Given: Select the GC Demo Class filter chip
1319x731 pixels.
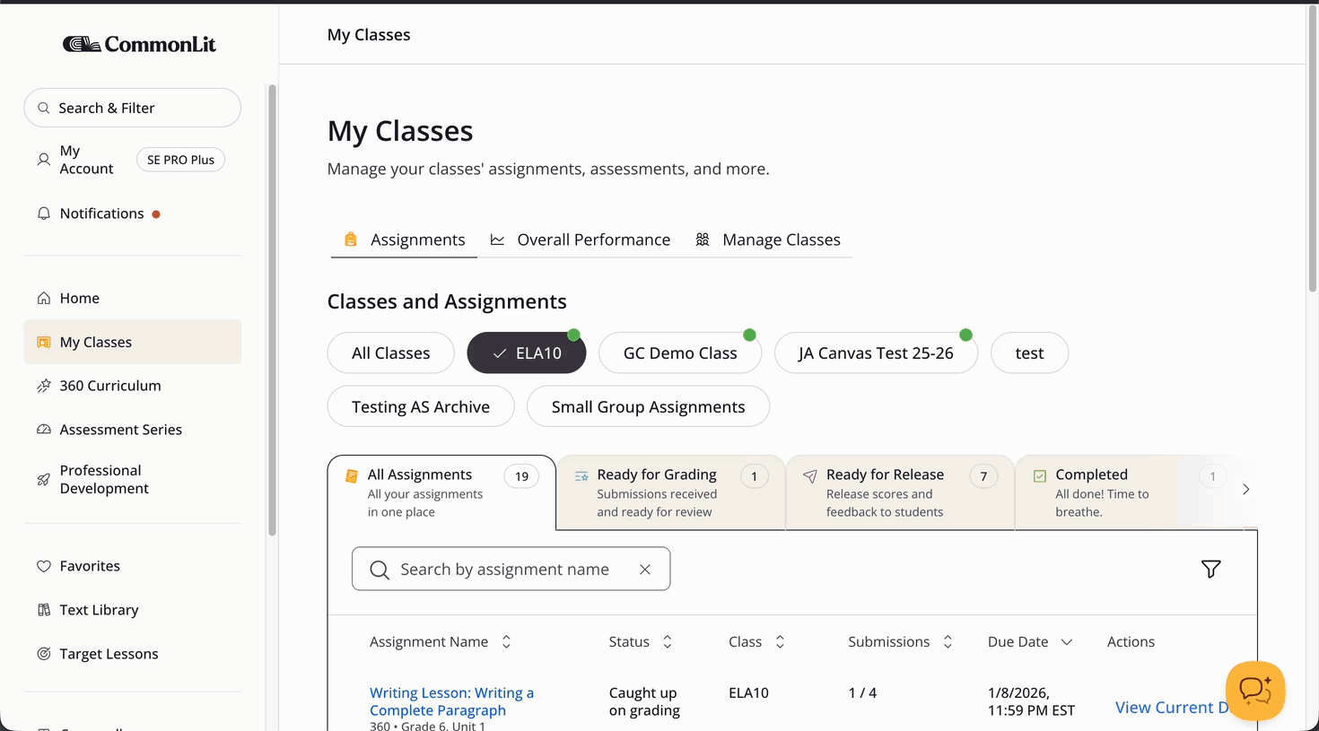Looking at the screenshot, I should 679,353.
